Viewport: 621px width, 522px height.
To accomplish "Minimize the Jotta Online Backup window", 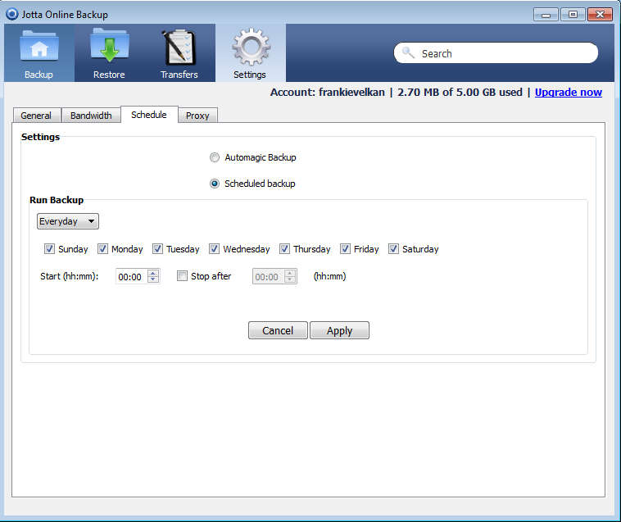I will pyautogui.click(x=546, y=15).
